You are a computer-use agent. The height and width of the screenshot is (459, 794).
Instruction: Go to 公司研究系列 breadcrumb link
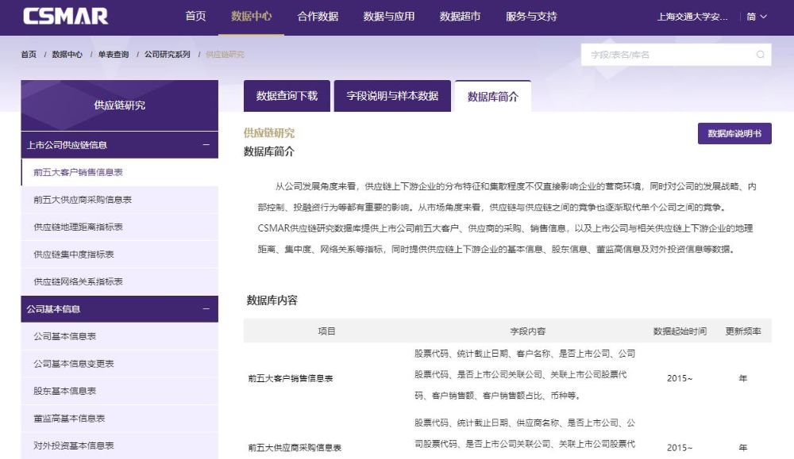click(167, 54)
